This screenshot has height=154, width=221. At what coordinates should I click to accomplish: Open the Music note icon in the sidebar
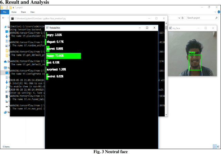click(x=7, y=87)
